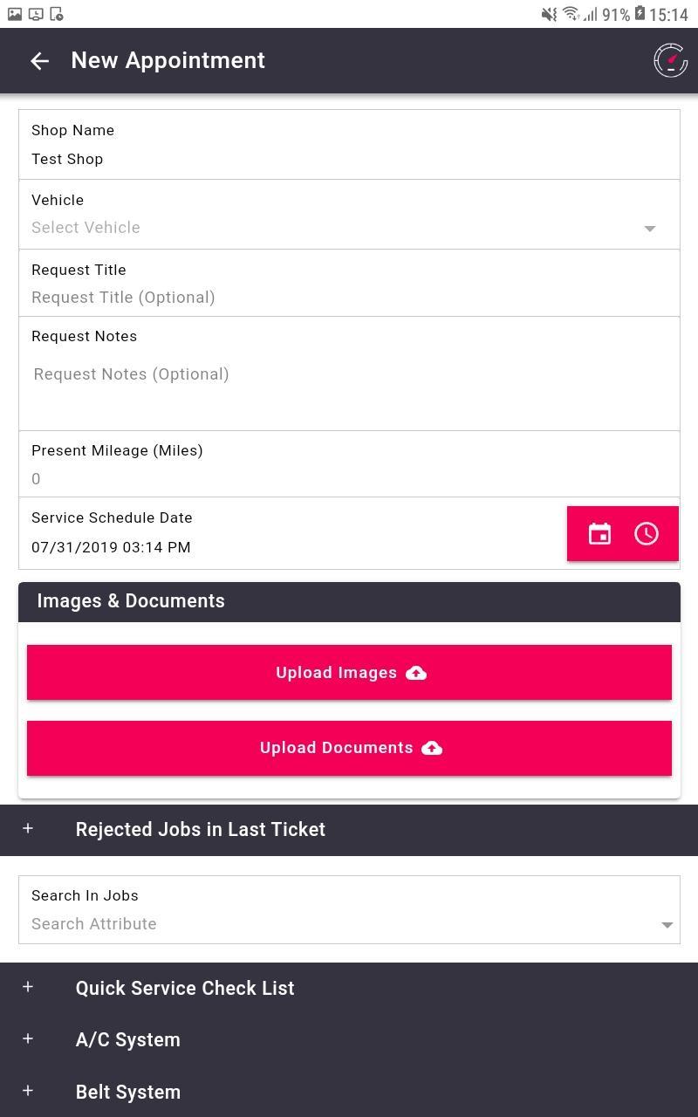
Task: Tap the muted sound status icon
Action: click(549, 14)
